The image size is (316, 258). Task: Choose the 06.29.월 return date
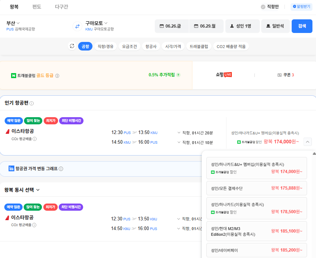tap(206, 26)
